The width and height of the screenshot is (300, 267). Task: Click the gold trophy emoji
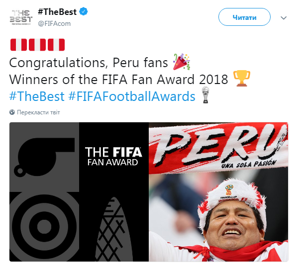coord(241,79)
